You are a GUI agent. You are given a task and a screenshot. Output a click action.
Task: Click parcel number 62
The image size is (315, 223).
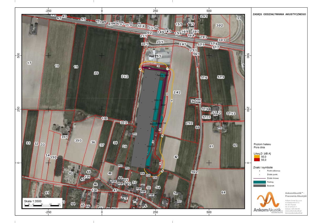[235, 145]
